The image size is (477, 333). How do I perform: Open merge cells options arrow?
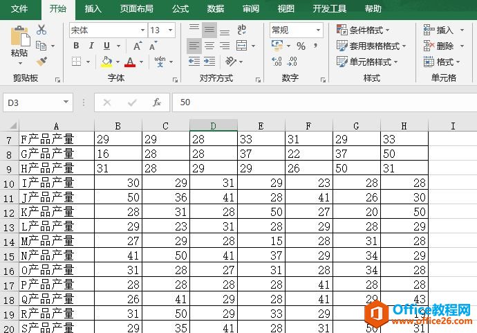[253, 46]
